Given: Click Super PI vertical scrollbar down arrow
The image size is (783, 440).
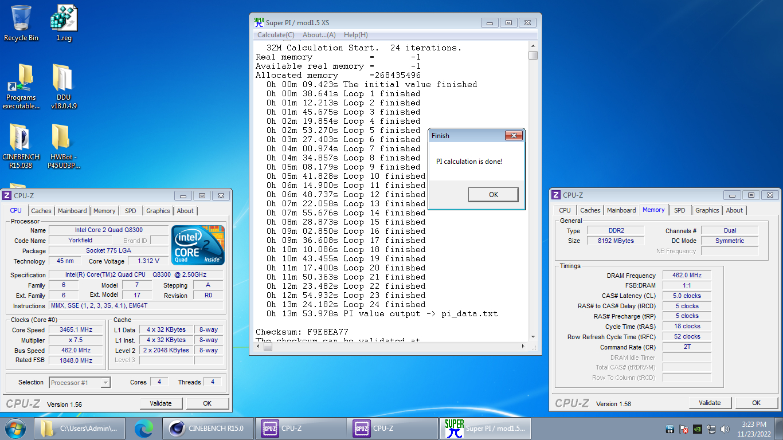Looking at the screenshot, I should pyautogui.click(x=533, y=337).
